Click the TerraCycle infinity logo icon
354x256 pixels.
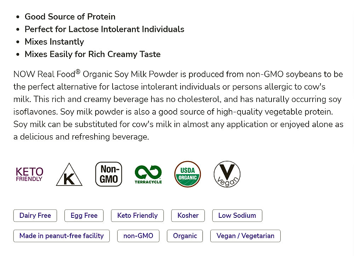(148, 174)
